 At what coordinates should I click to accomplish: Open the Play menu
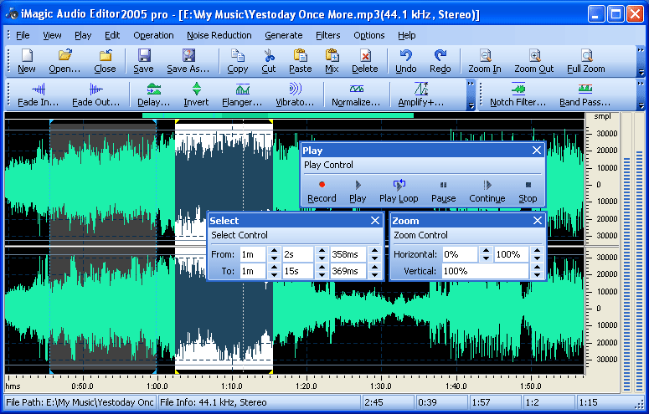click(83, 36)
